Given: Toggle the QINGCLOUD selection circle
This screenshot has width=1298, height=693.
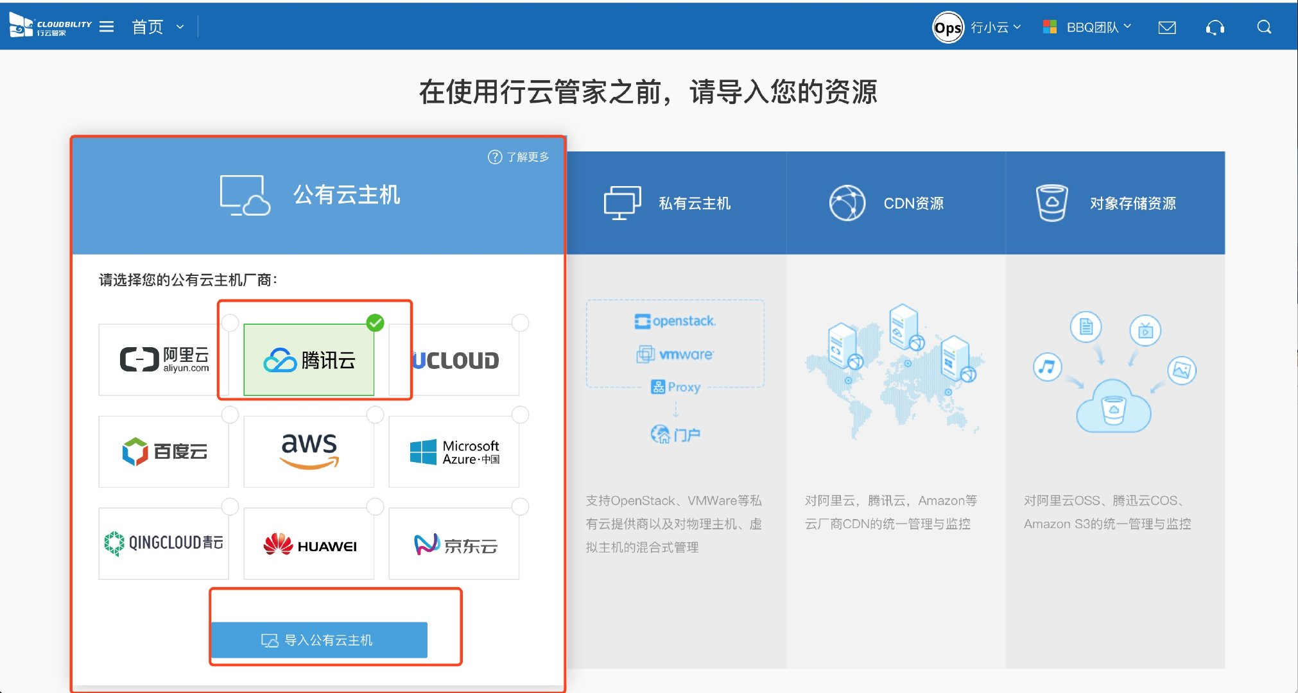Looking at the screenshot, I should click(x=230, y=507).
